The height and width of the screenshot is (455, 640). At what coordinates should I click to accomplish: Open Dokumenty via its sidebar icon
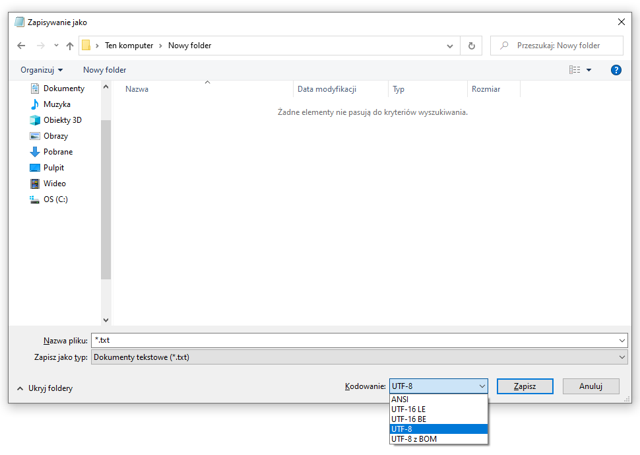coord(34,88)
